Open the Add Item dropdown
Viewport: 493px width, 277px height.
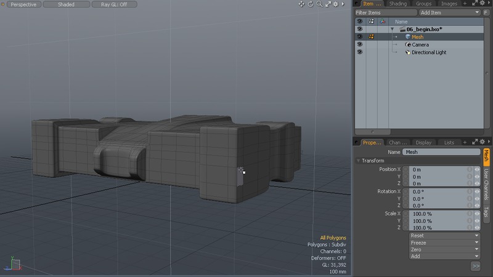(x=449, y=12)
